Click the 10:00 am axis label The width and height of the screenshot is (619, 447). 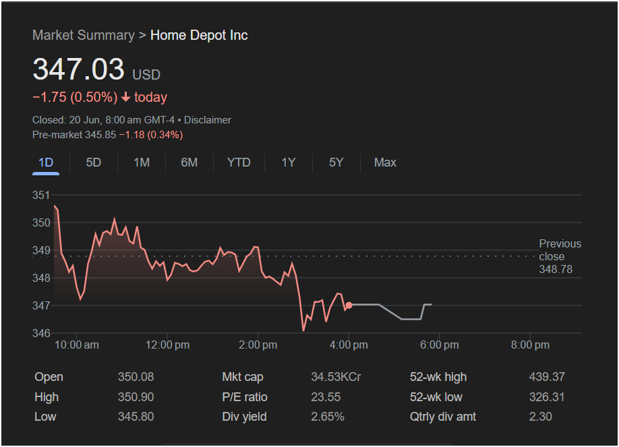coord(77,345)
